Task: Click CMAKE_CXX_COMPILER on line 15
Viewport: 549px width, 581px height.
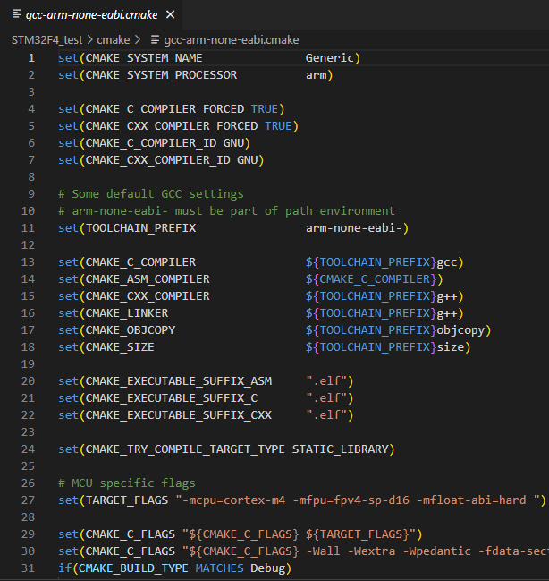Action: click(x=148, y=296)
